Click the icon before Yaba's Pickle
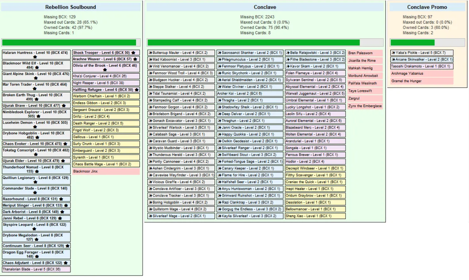The height and width of the screenshot is (280, 469). (x=393, y=53)
